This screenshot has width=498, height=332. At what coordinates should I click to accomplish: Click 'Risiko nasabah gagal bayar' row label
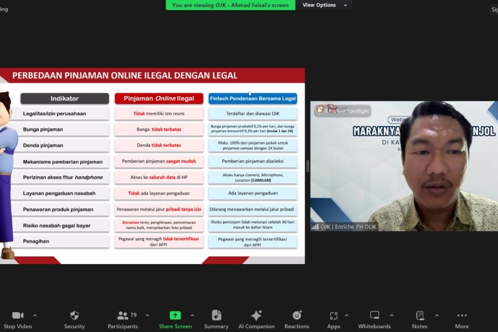57,225
